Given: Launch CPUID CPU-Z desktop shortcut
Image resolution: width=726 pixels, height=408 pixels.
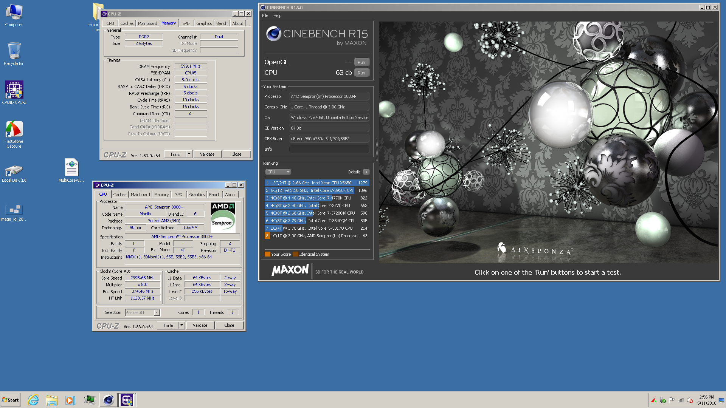Looking at the screenshot, I should 14,93.
